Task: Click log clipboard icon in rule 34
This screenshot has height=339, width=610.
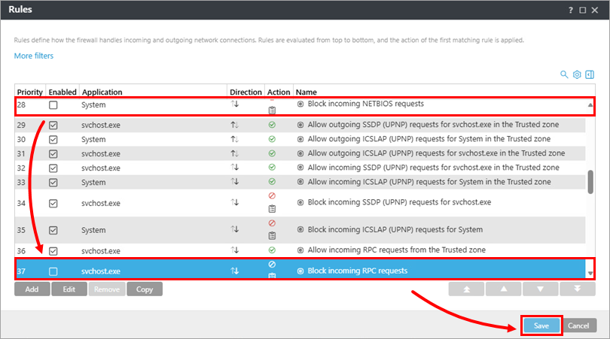Action: click(x=272, y=209)
